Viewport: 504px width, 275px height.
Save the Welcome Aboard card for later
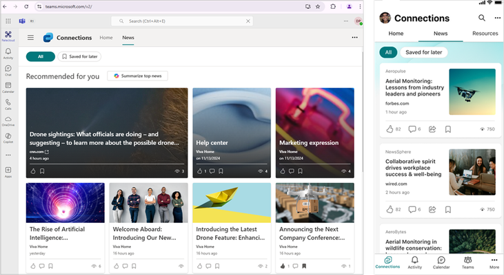click(134, 266)
